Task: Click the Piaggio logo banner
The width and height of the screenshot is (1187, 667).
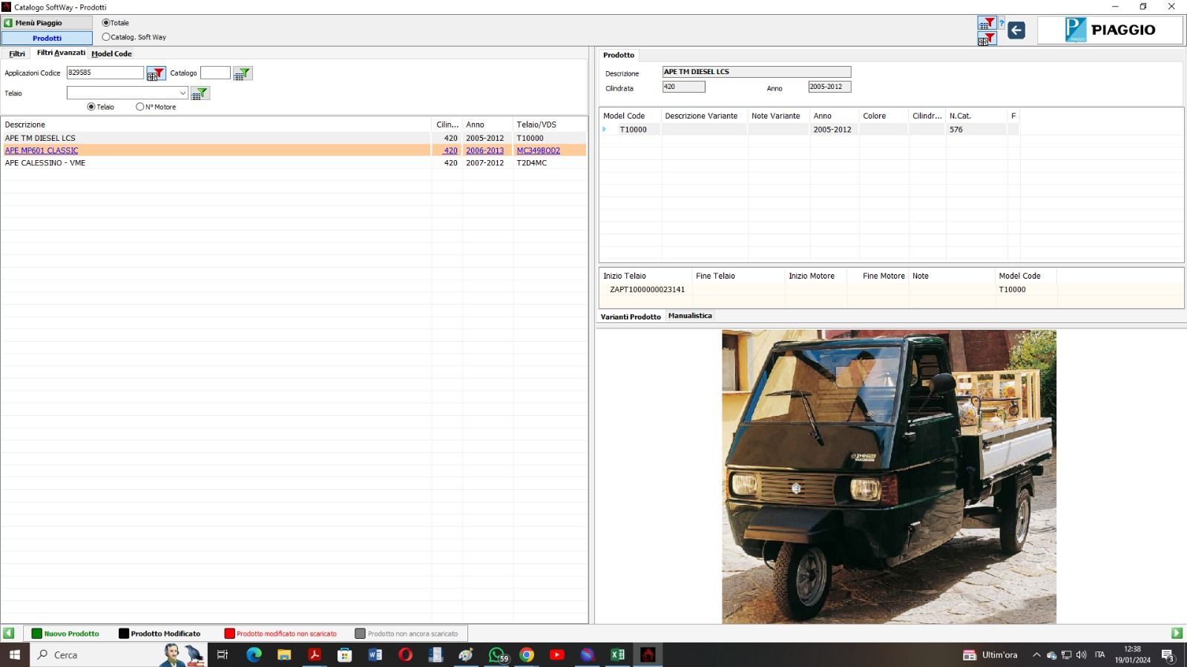Action: [x=1110, y=30]
